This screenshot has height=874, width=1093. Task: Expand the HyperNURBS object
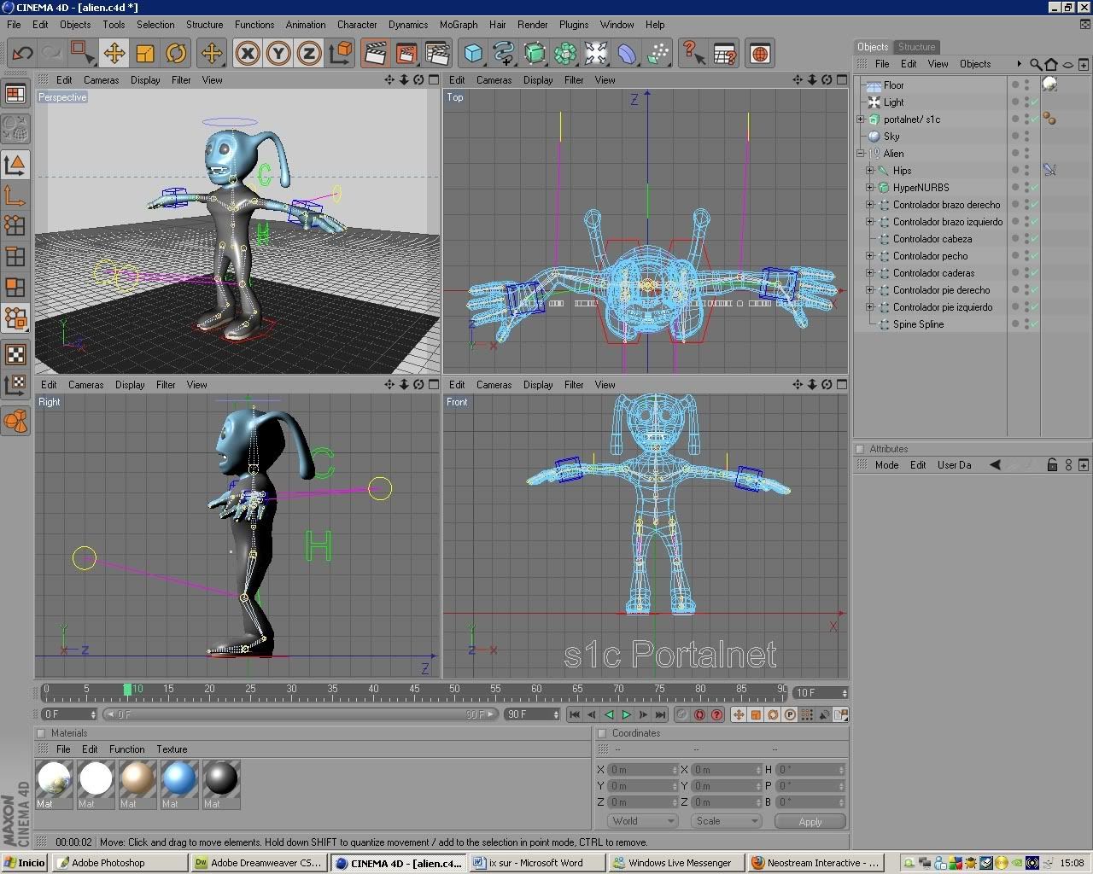pos(870,188)
